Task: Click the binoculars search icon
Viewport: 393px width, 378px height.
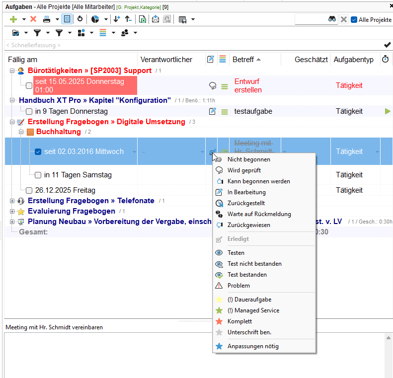Action: [x=332, y=19]
